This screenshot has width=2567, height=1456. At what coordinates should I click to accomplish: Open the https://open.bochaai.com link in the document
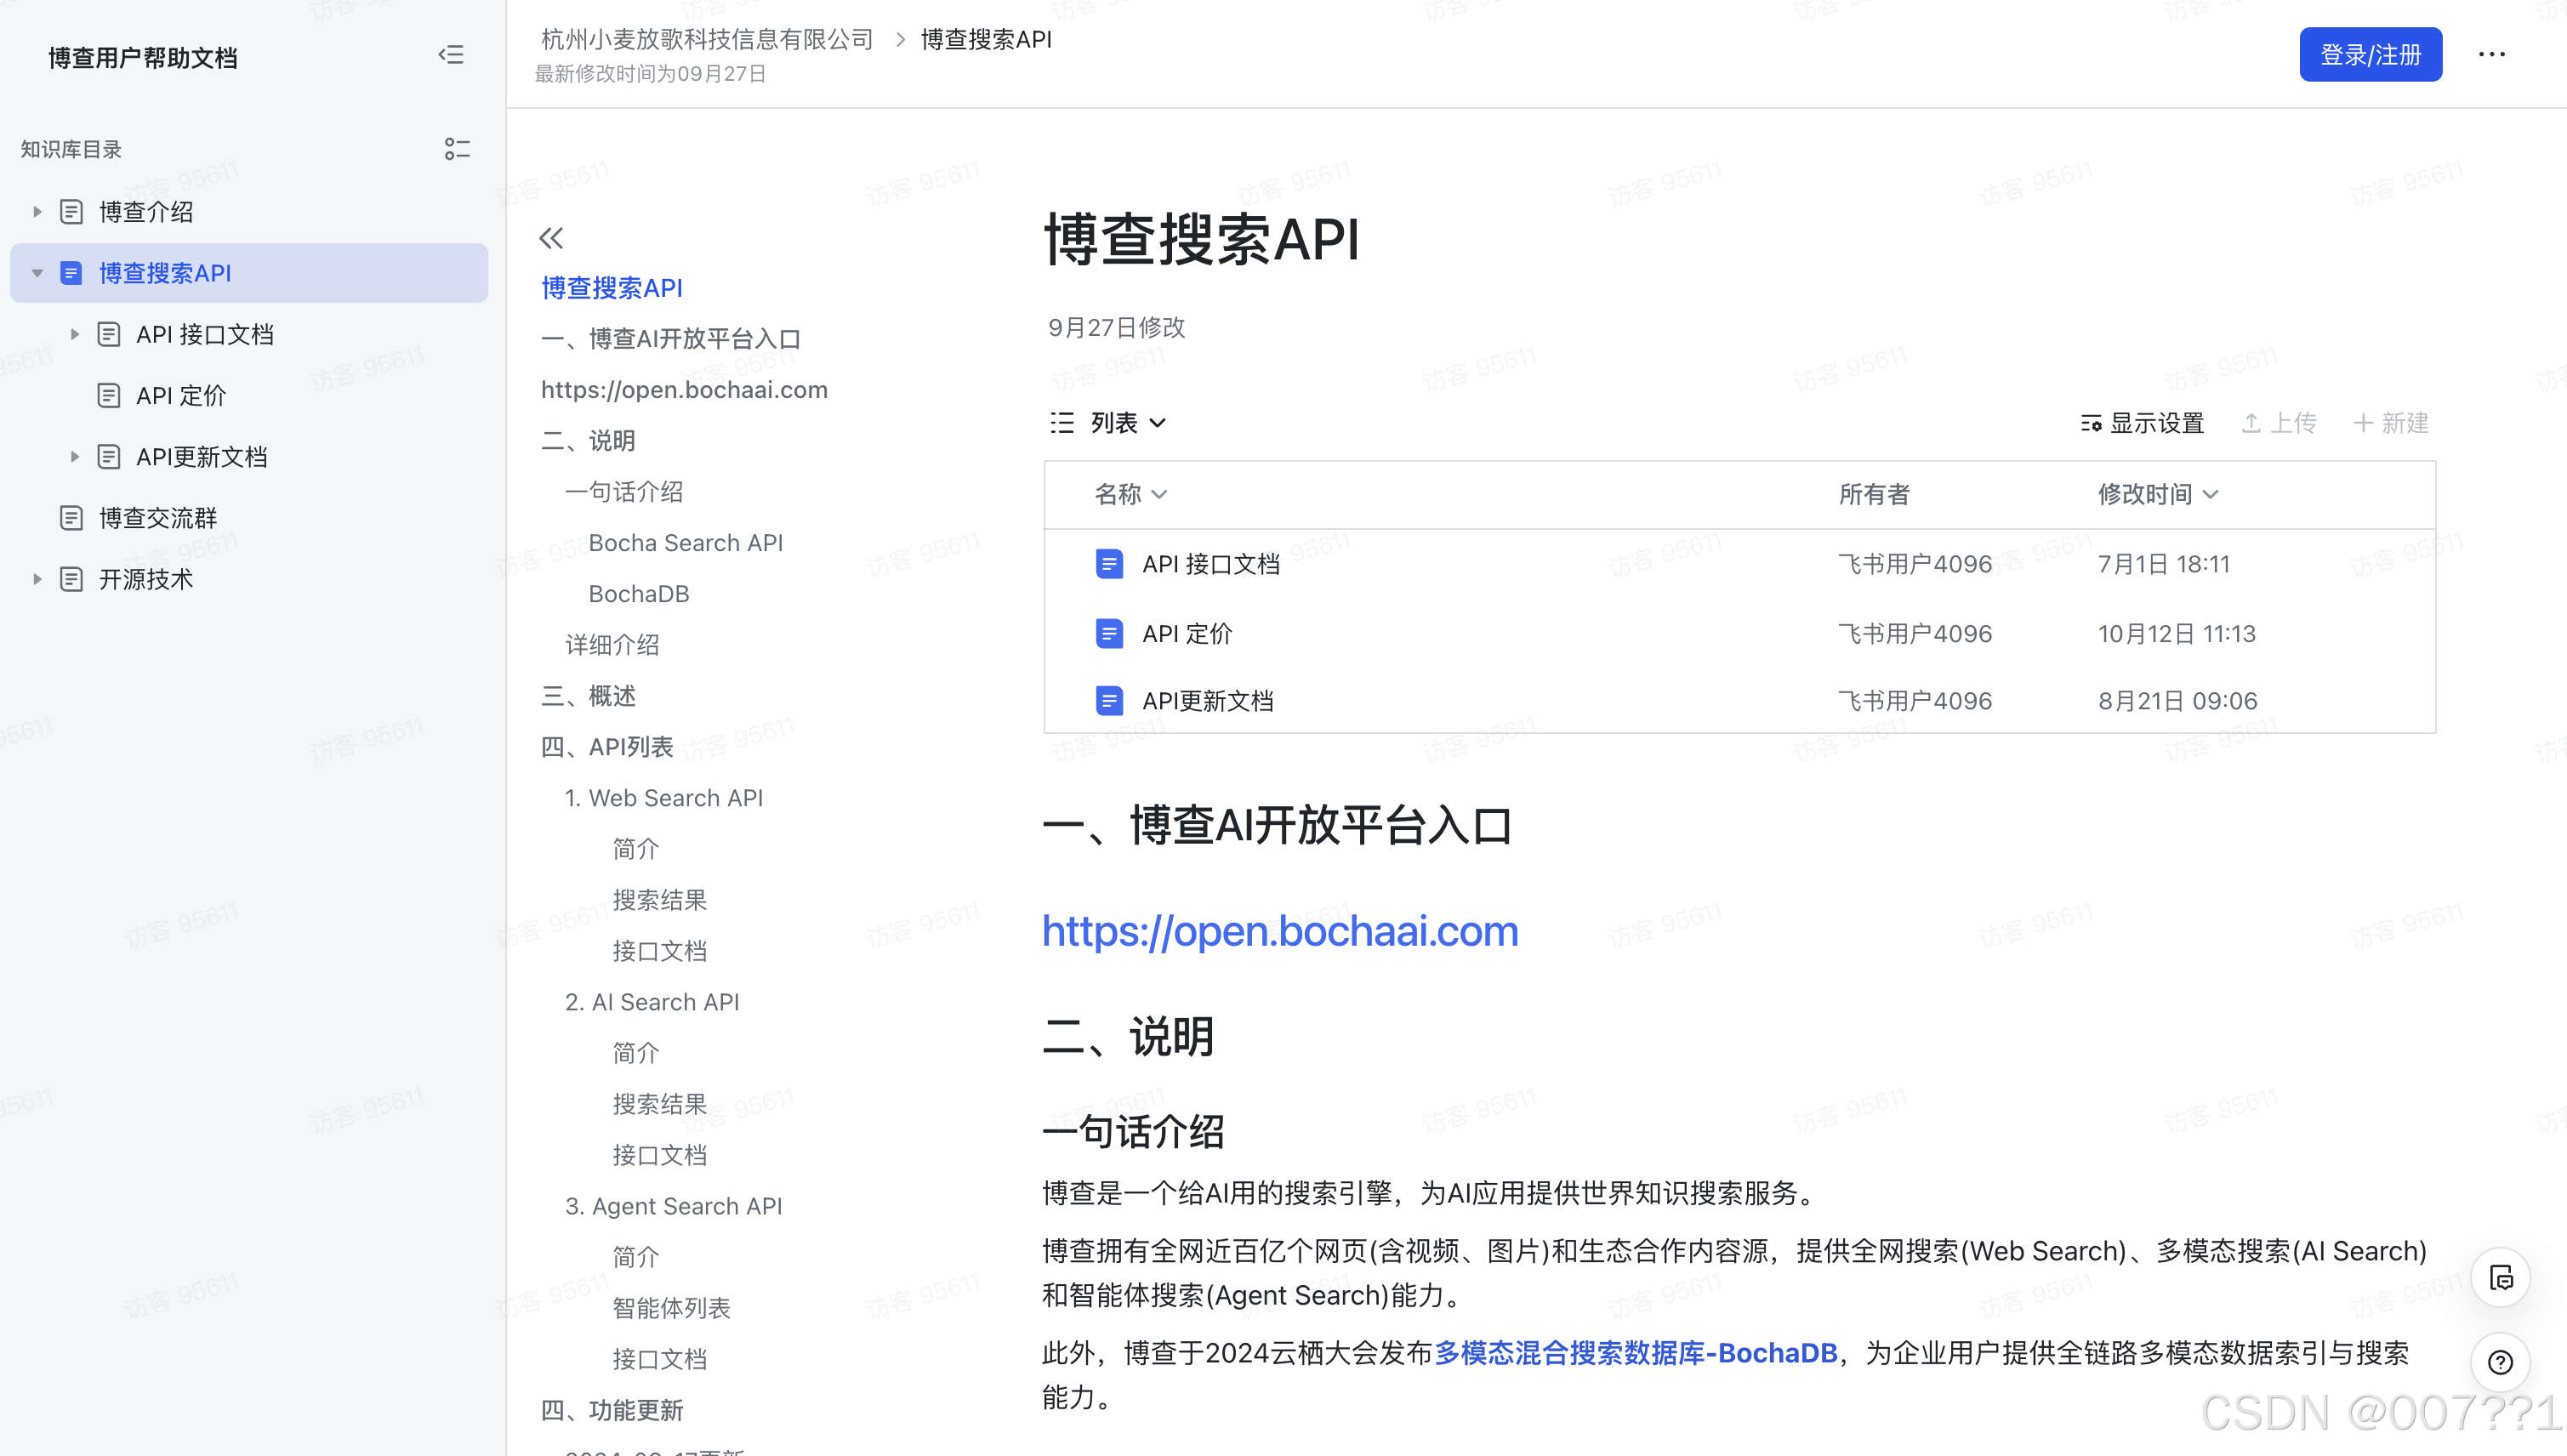coord(1280,931)
